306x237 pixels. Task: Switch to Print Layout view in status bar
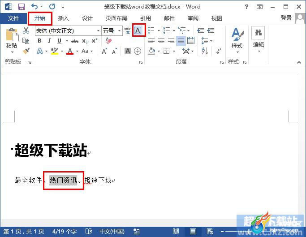193,232
